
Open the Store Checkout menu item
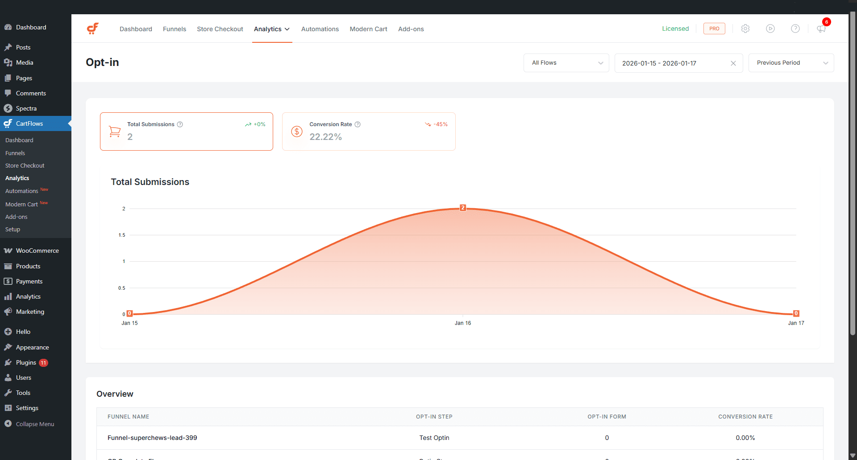[220, 29]
